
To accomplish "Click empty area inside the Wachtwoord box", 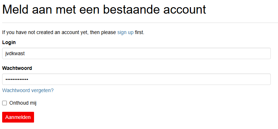I will tap(149, 79).
